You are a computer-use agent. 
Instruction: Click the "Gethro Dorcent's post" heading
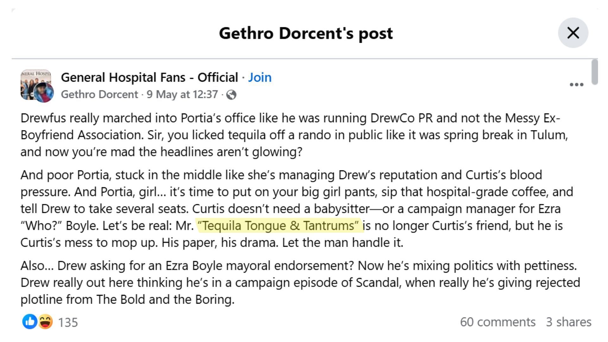click(x=306, y=33)
